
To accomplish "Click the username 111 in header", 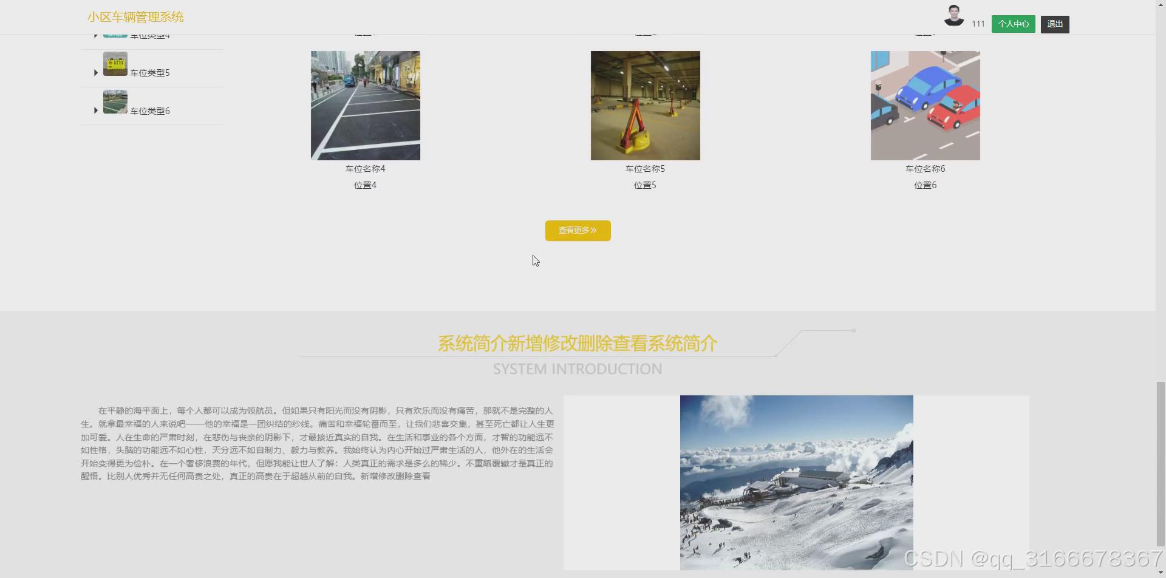I will point(978,24).
